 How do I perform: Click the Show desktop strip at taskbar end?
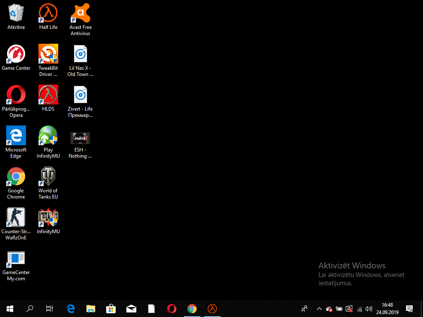click(x=422, y=309)
